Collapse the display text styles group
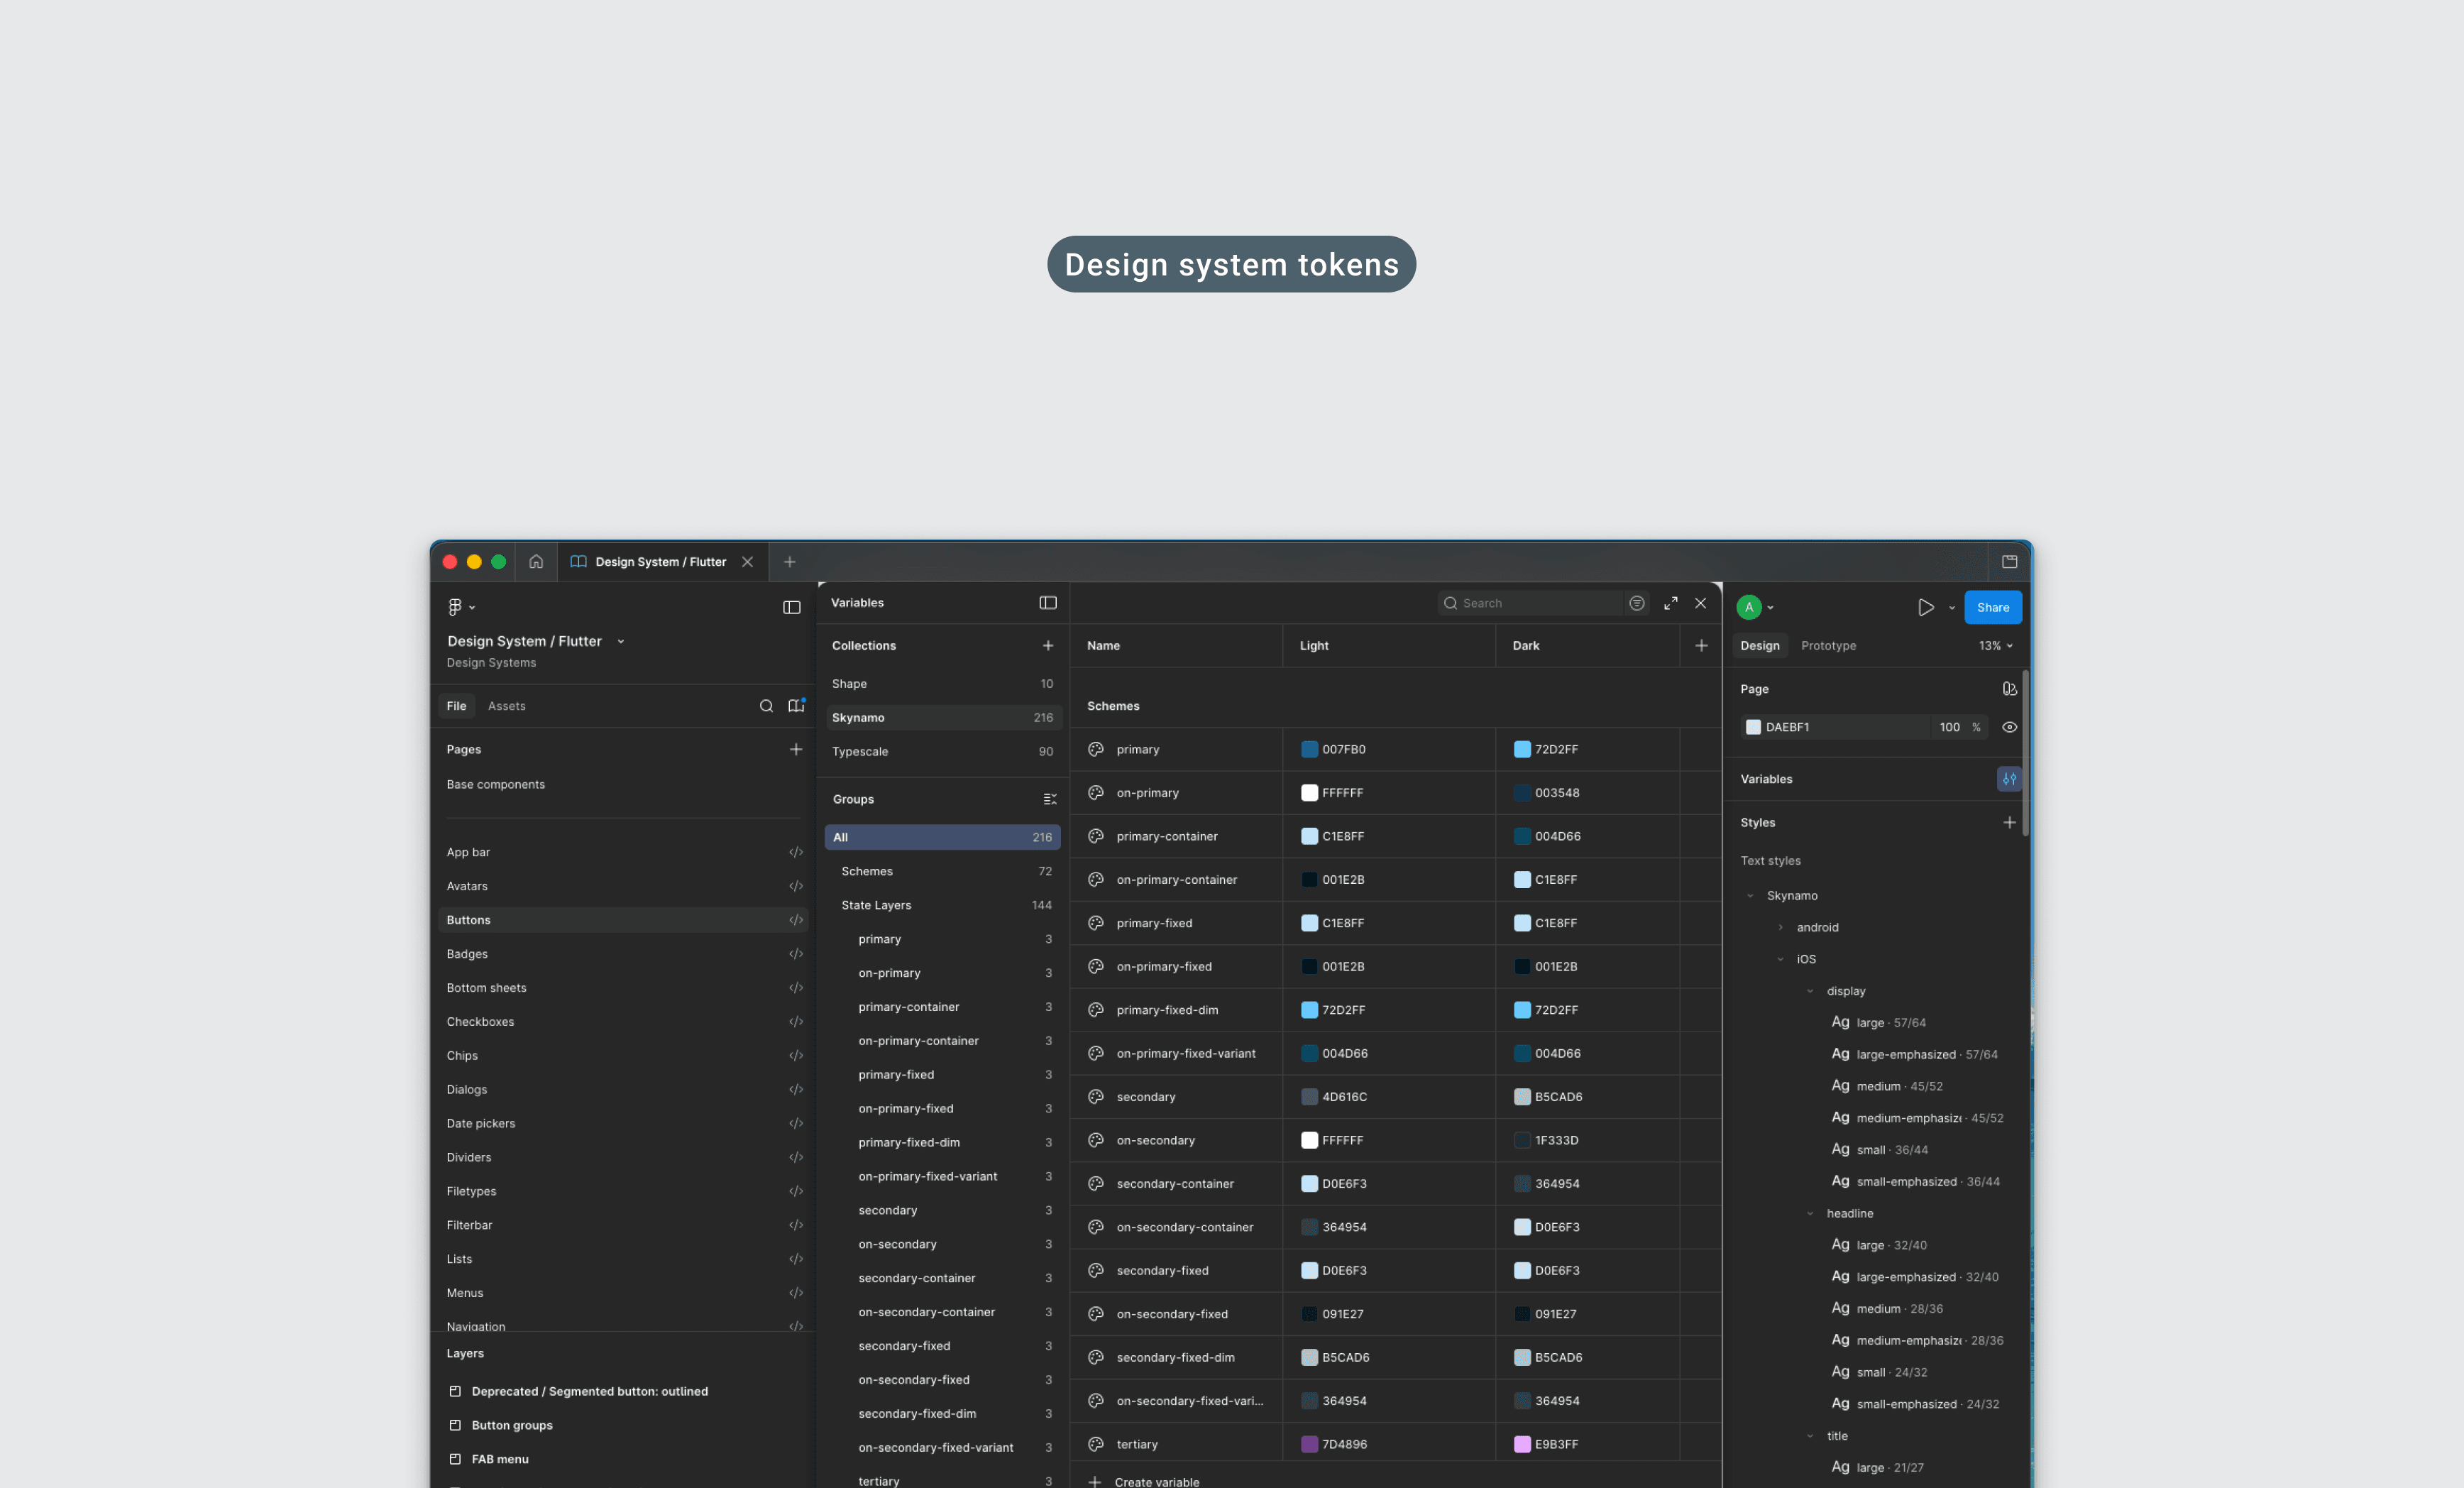 click(x=1810, y=990)
